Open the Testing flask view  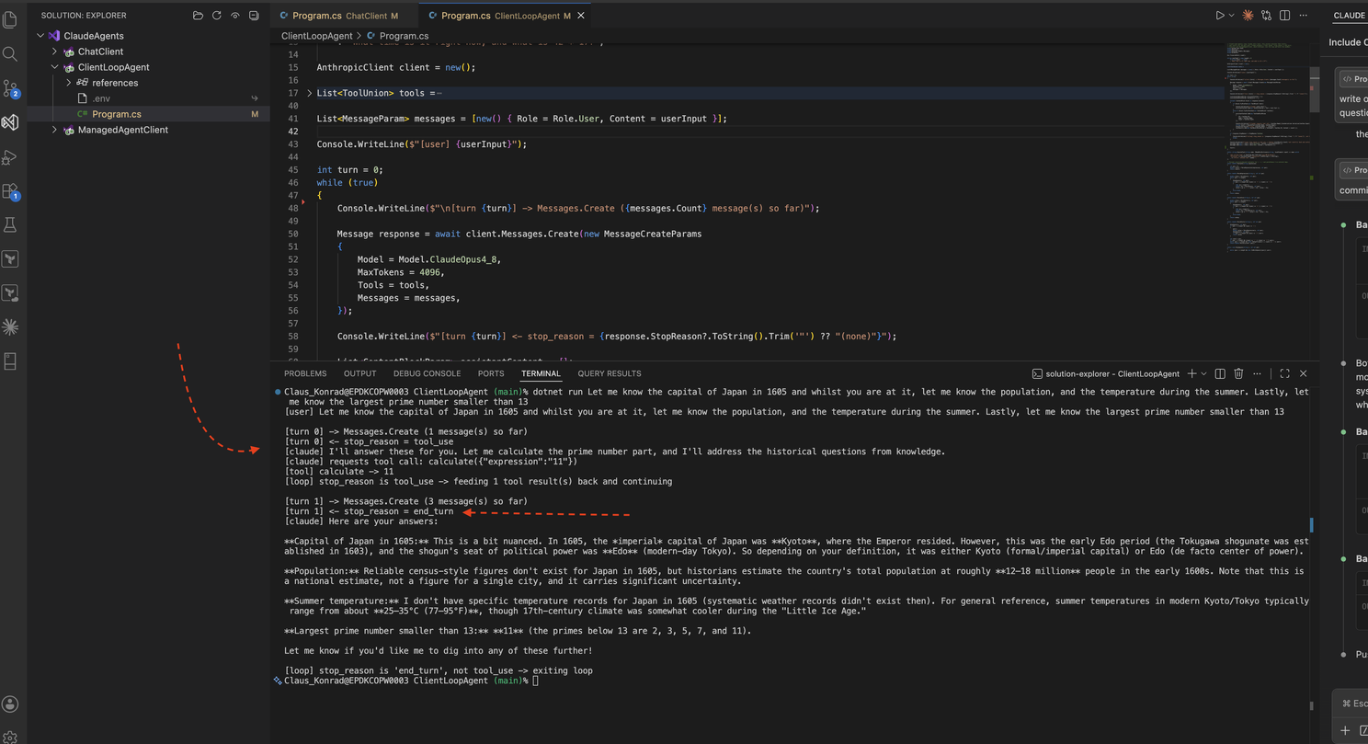[x=10, y=225]
